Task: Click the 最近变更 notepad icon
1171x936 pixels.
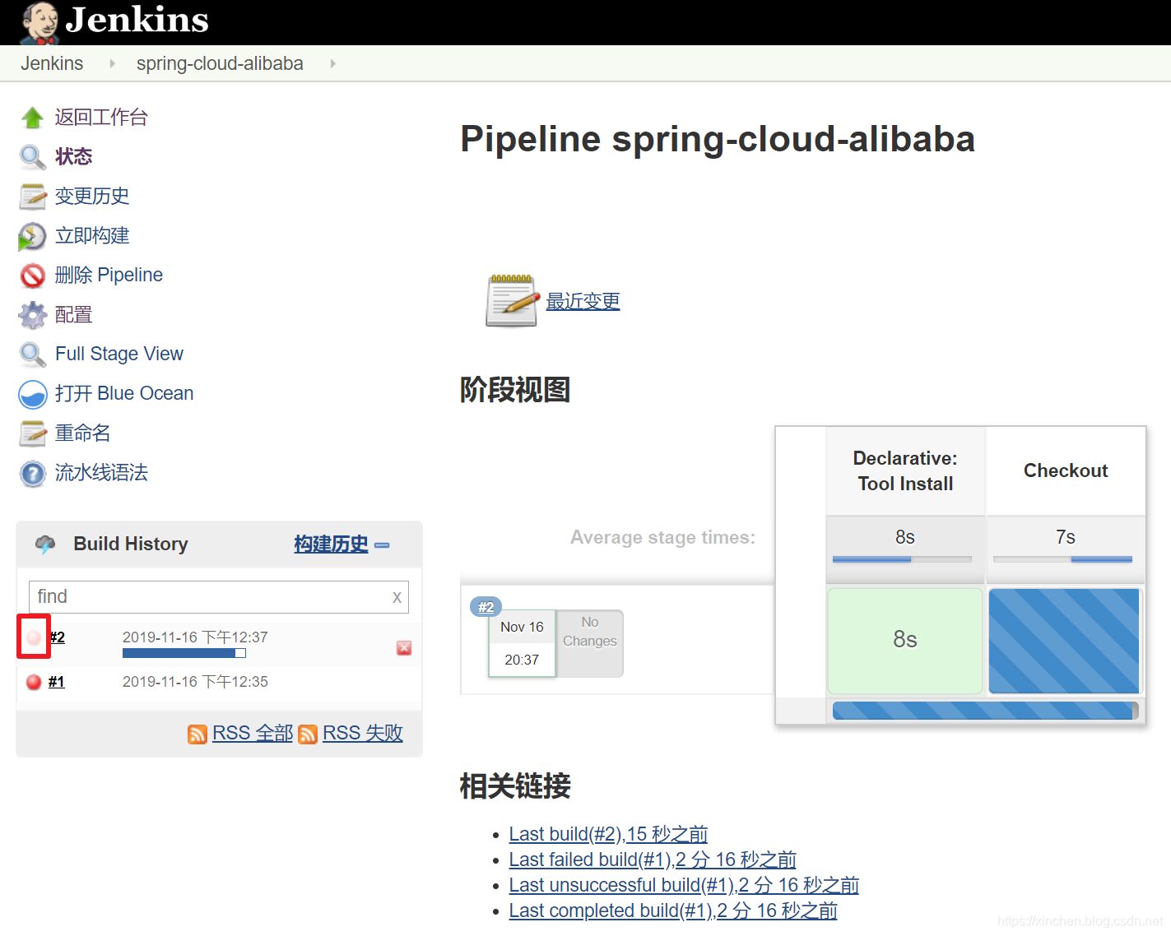Action: 510,300
